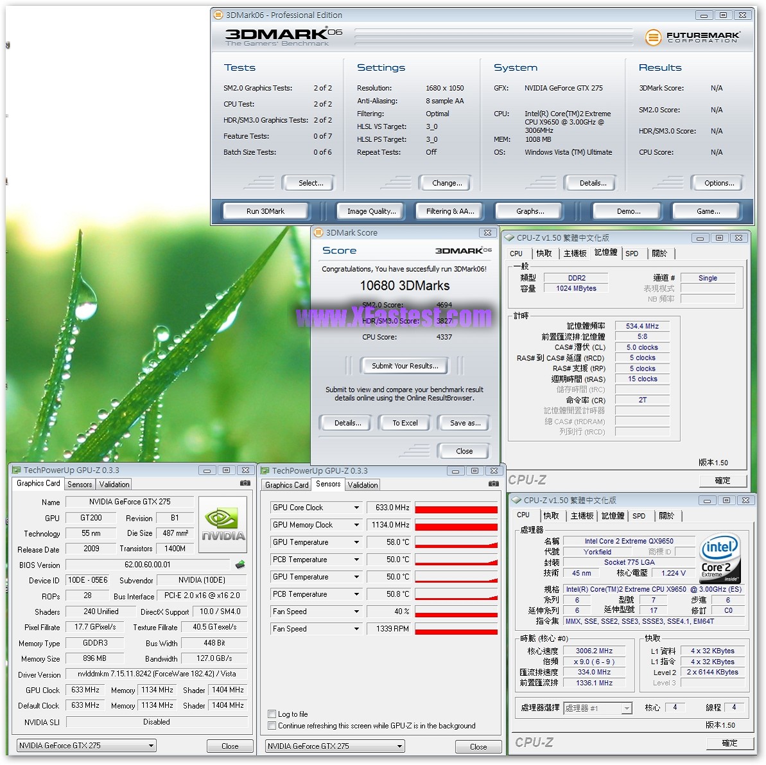Switch to Validation tab in Graphics Card window
Viewport: 766px width, 765px height.
click(x=114, y=484)
